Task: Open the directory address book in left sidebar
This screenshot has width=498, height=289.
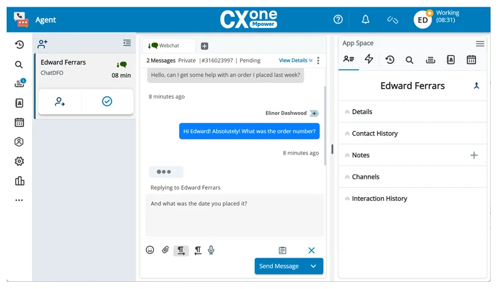Action: [x=19, y=103]
